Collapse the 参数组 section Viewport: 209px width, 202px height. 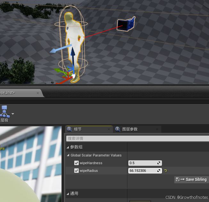68,147
